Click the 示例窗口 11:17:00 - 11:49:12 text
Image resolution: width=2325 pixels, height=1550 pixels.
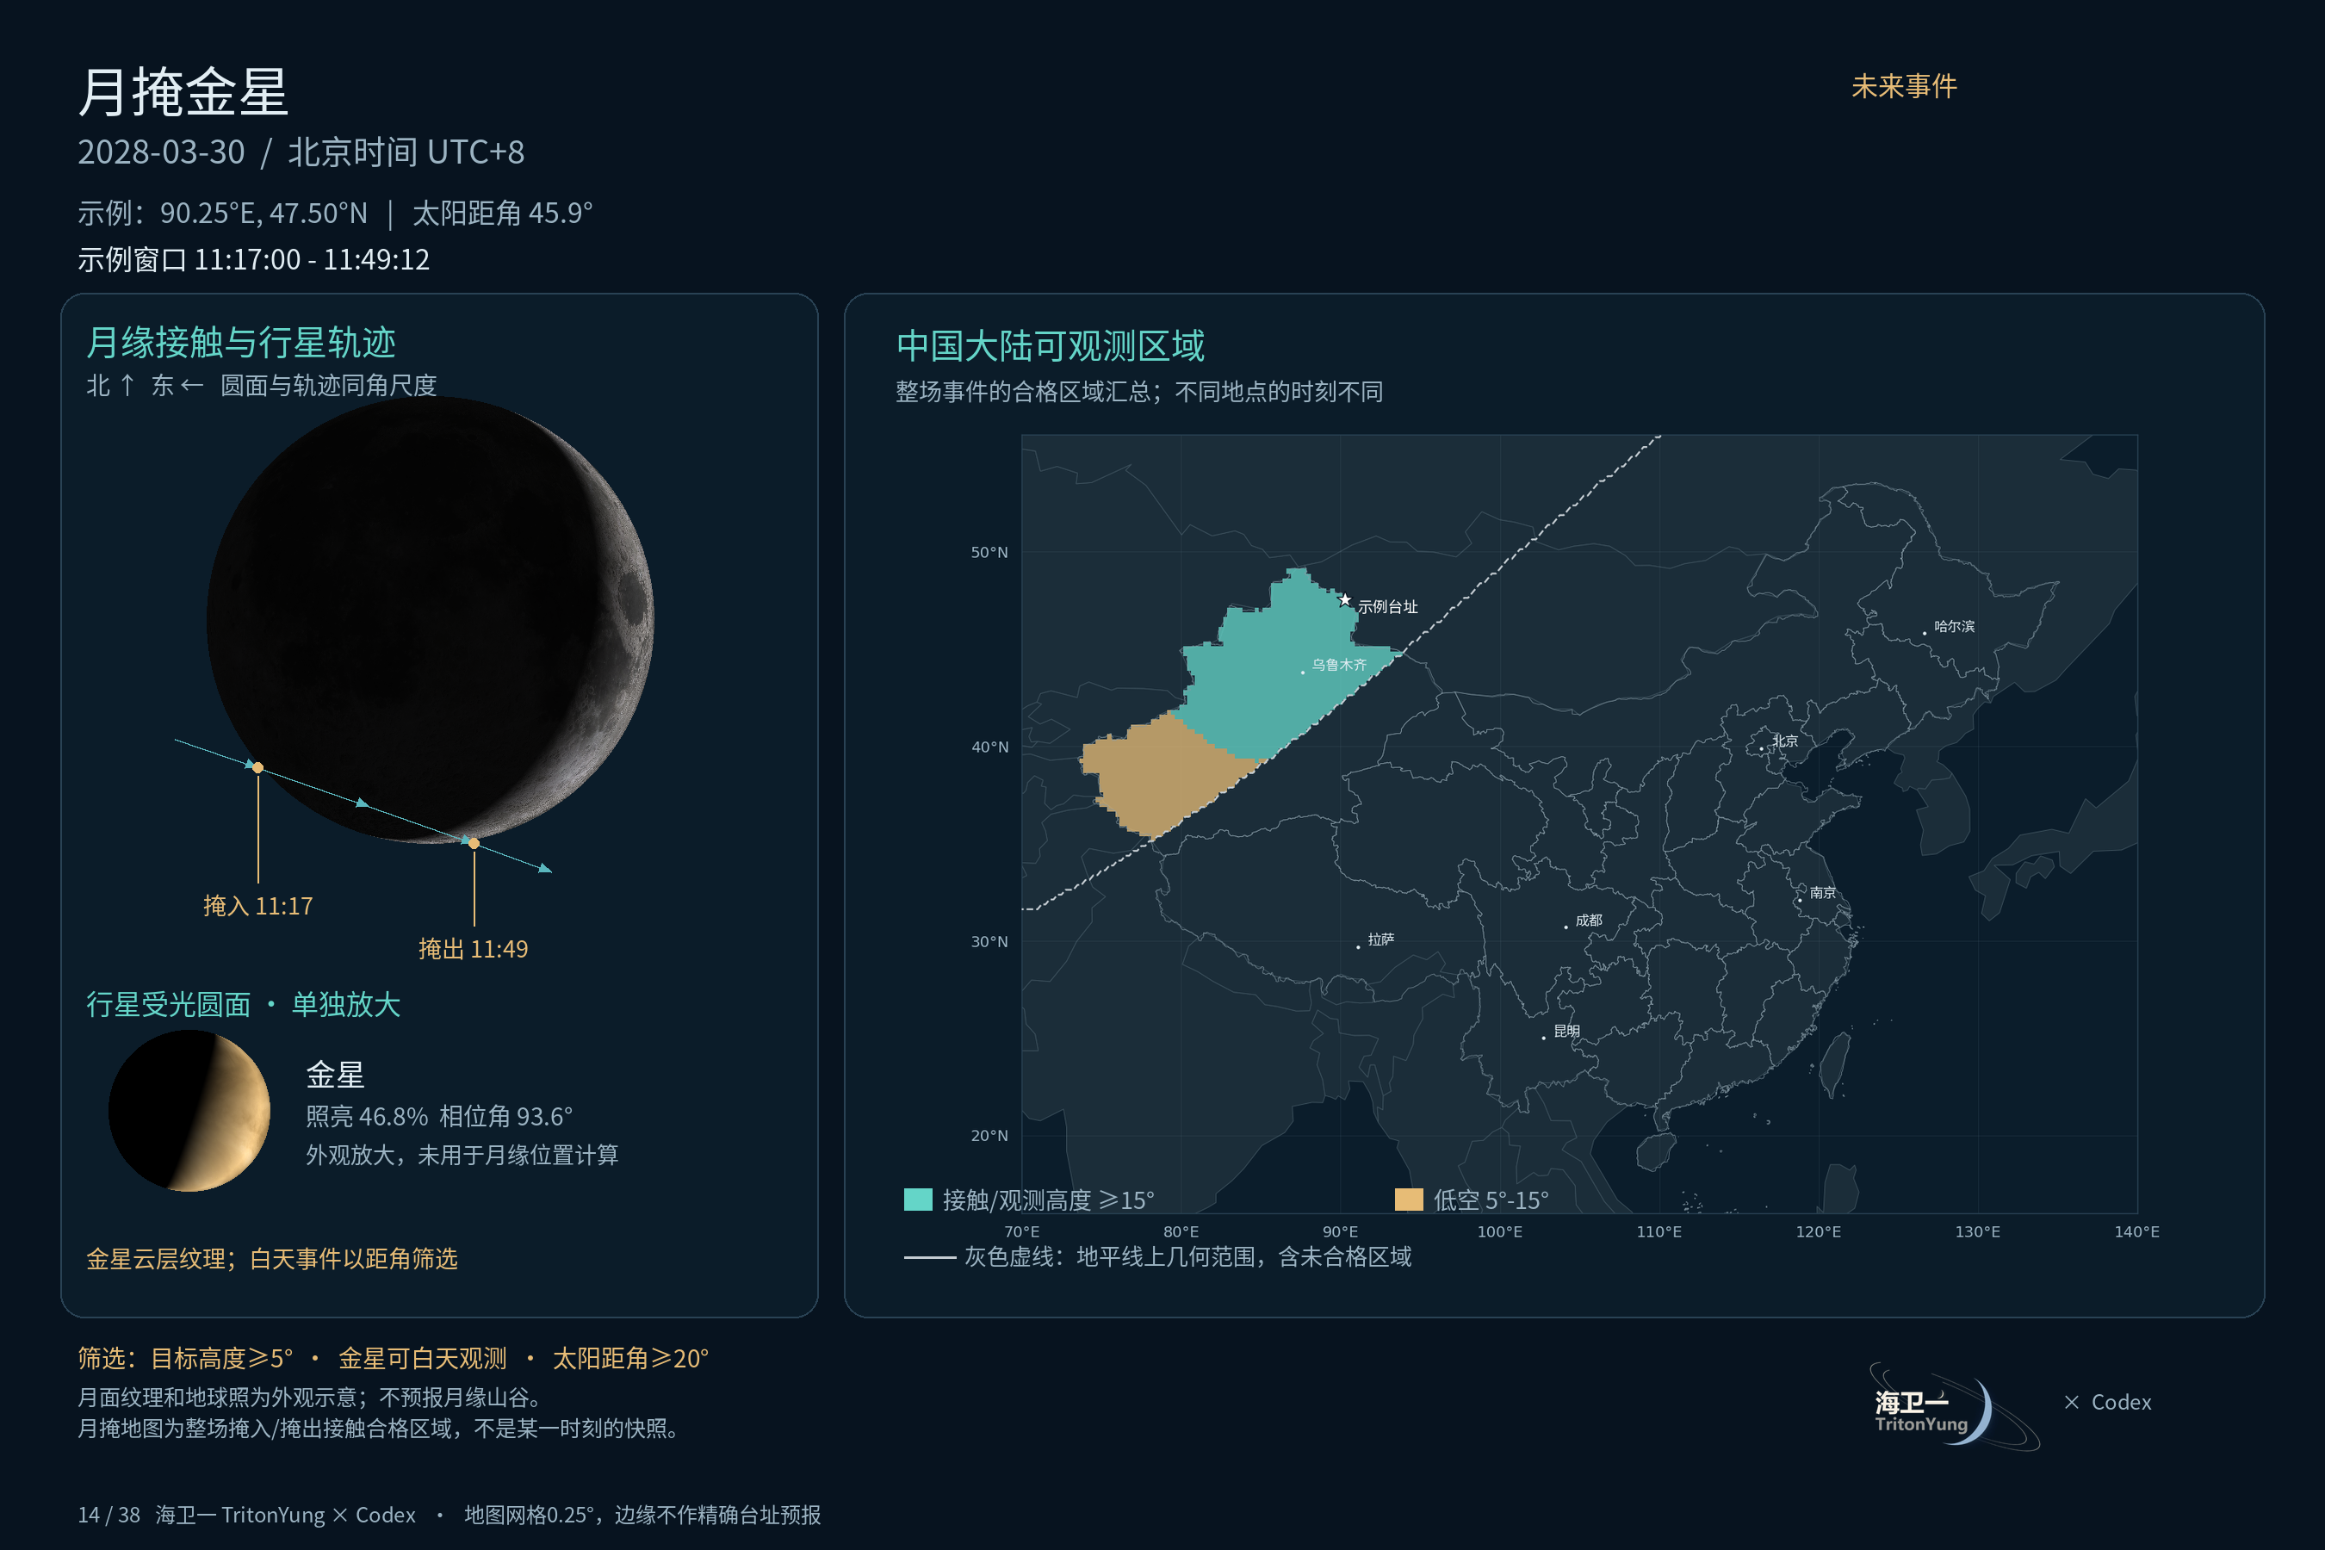(254, 260)
